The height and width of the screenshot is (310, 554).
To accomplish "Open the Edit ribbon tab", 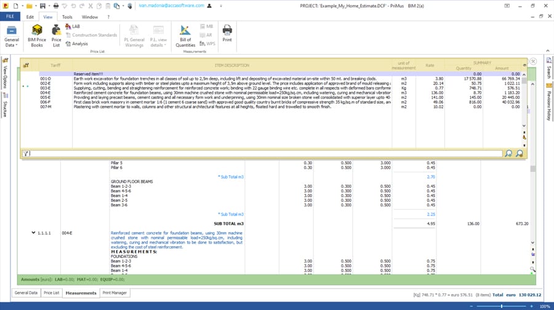I will [30, 17].
